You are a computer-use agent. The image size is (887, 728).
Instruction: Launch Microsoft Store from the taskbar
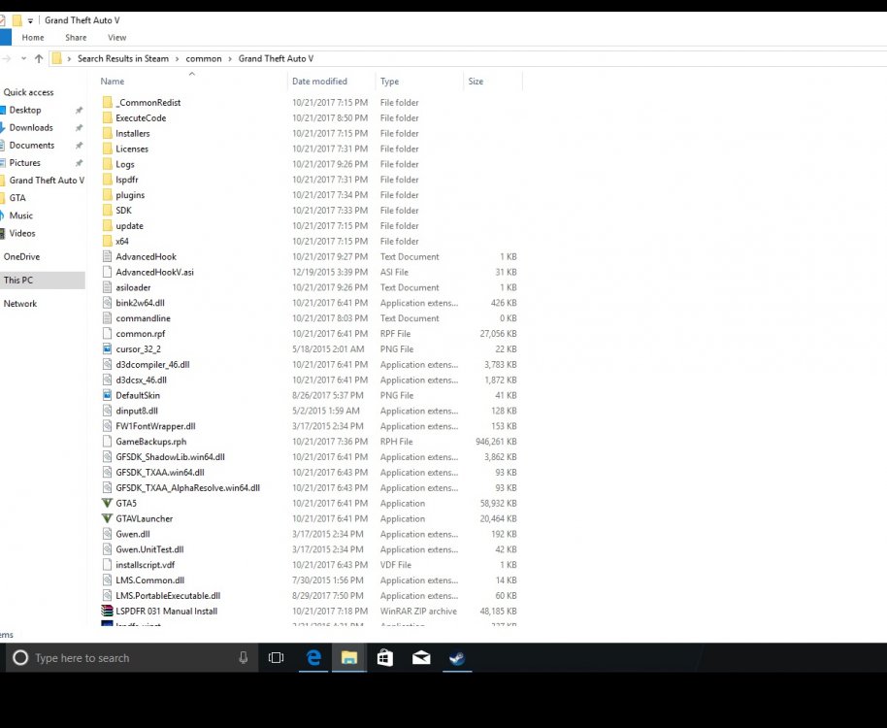[385, 657]
